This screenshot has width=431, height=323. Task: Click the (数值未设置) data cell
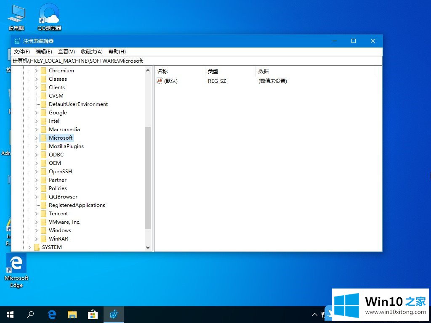click(x=272, y=81)
